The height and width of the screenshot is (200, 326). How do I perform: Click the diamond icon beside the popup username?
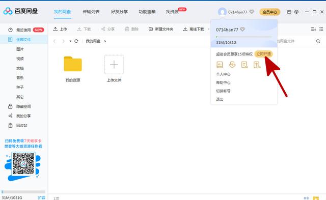(242, 30)
